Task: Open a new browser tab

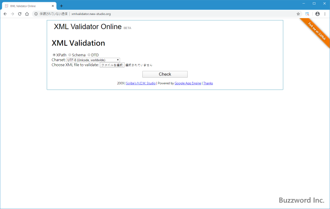Action: pos(61,6)
